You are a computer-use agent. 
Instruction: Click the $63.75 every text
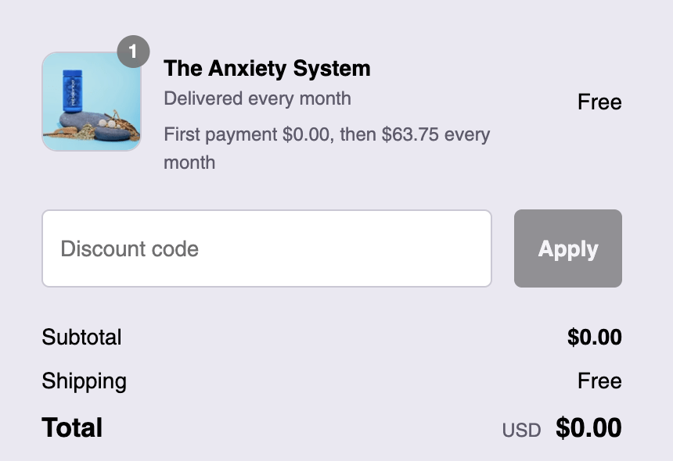click(435, 134)
